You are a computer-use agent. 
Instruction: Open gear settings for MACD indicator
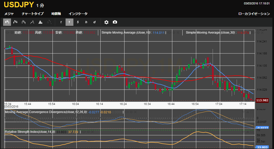pos(131,112)
